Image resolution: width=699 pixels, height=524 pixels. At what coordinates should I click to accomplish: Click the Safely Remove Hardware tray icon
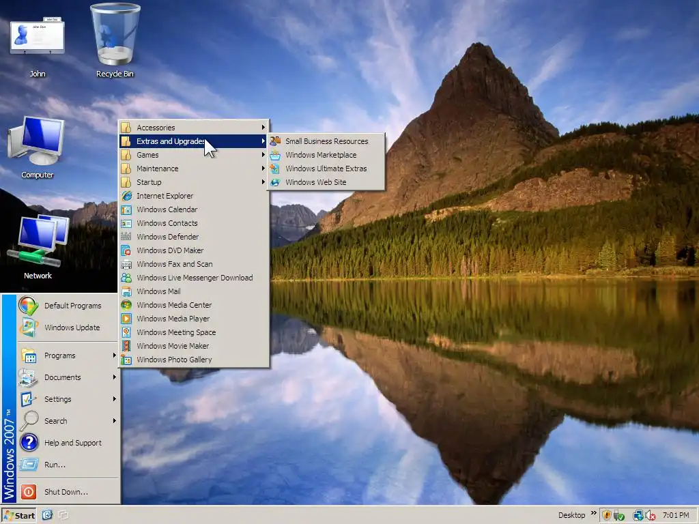point(618,516)
